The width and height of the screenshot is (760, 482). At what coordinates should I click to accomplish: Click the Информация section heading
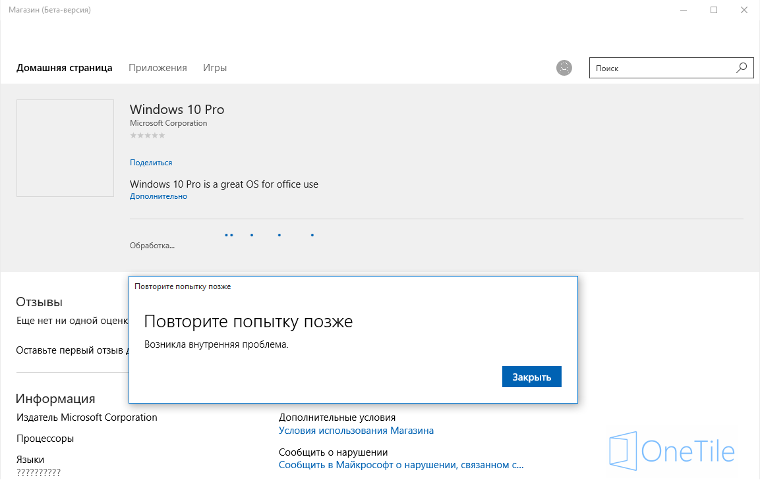pyautogui.click(x=55, y=398)
